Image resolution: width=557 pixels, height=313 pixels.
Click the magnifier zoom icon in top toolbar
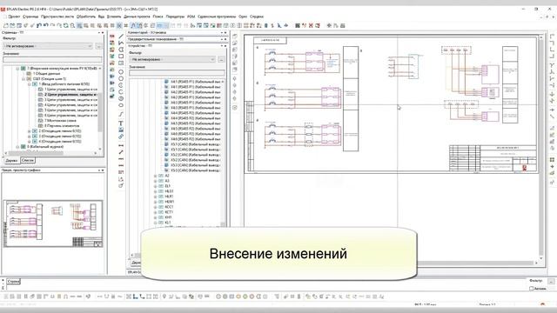tap(72, 25)
